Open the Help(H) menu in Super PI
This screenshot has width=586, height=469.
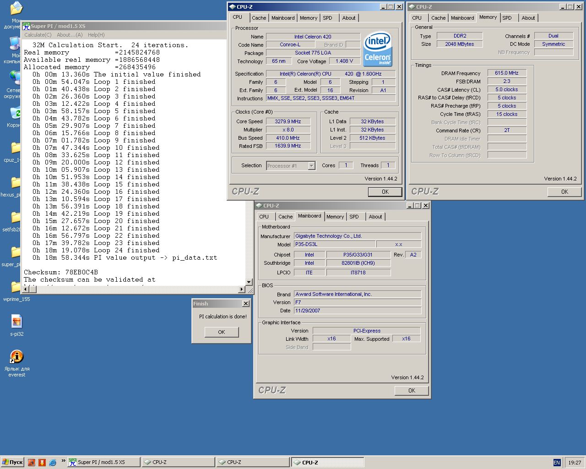[96, 35]
